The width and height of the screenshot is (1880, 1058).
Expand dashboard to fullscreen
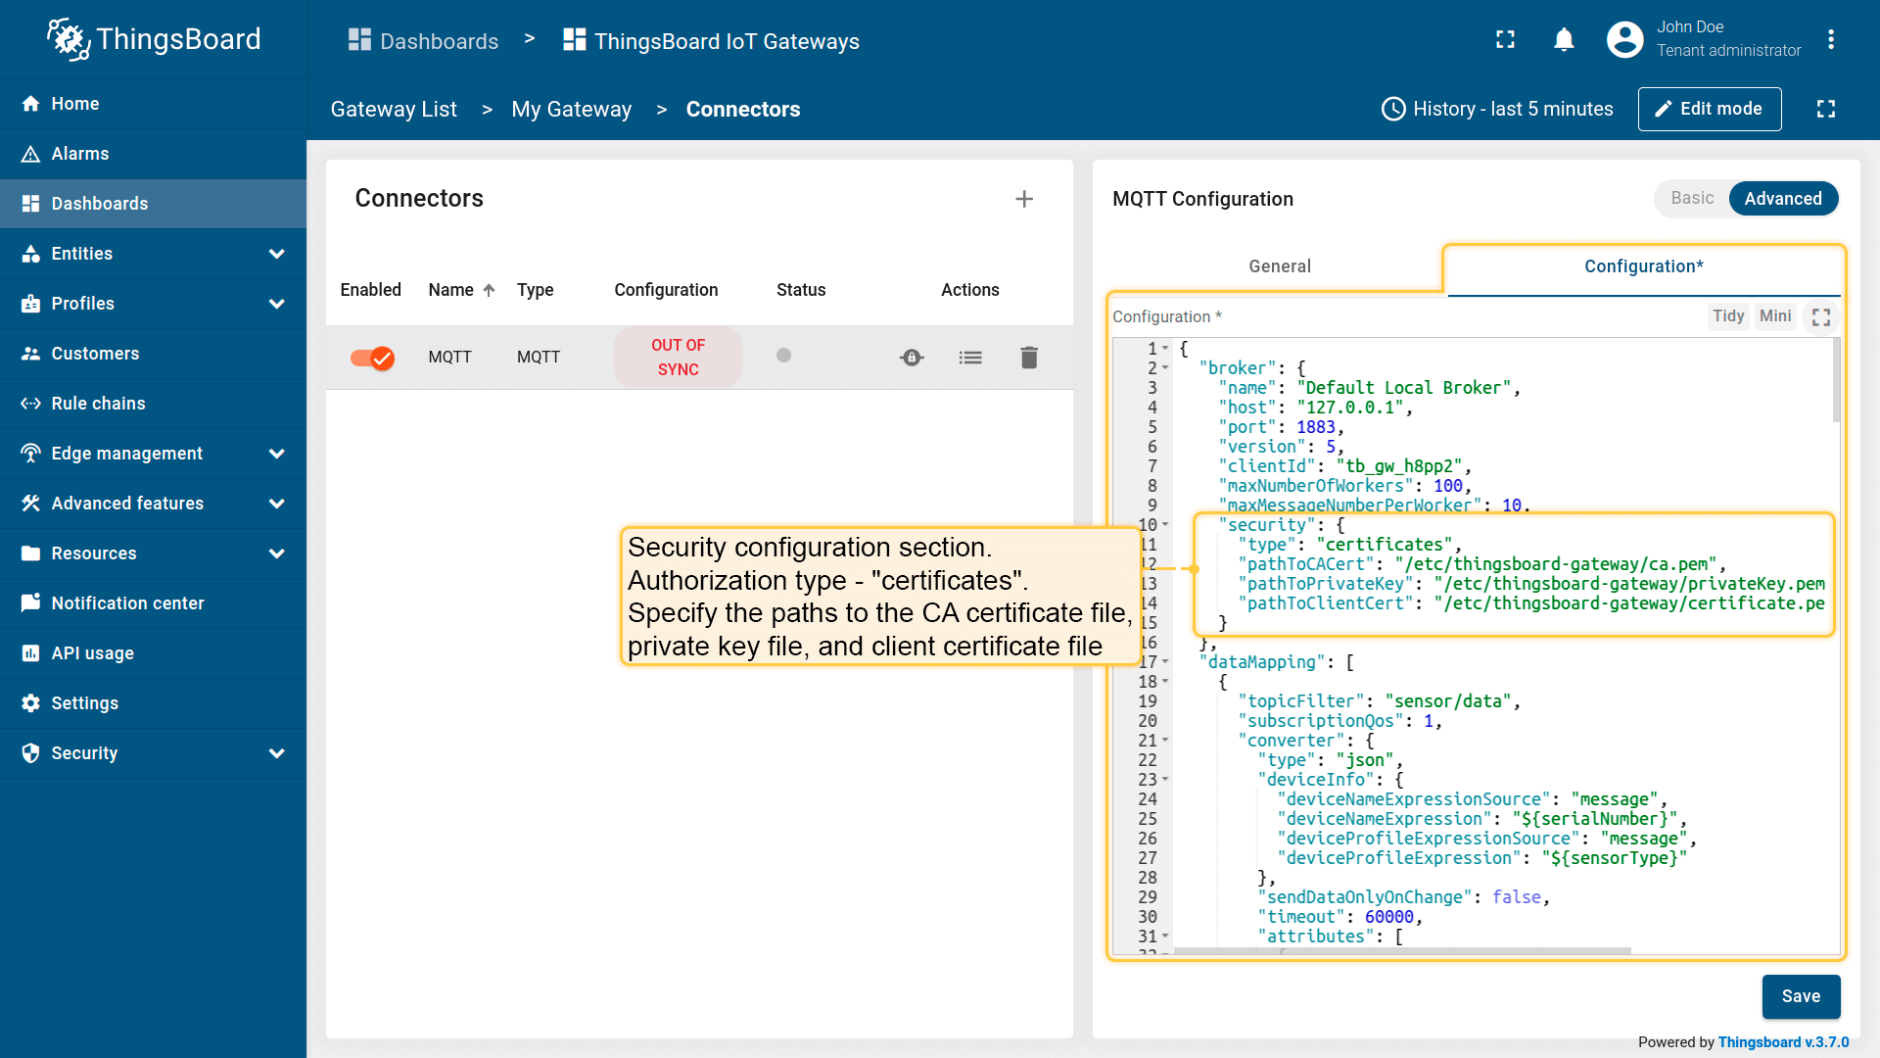[x=1826, y=109]
